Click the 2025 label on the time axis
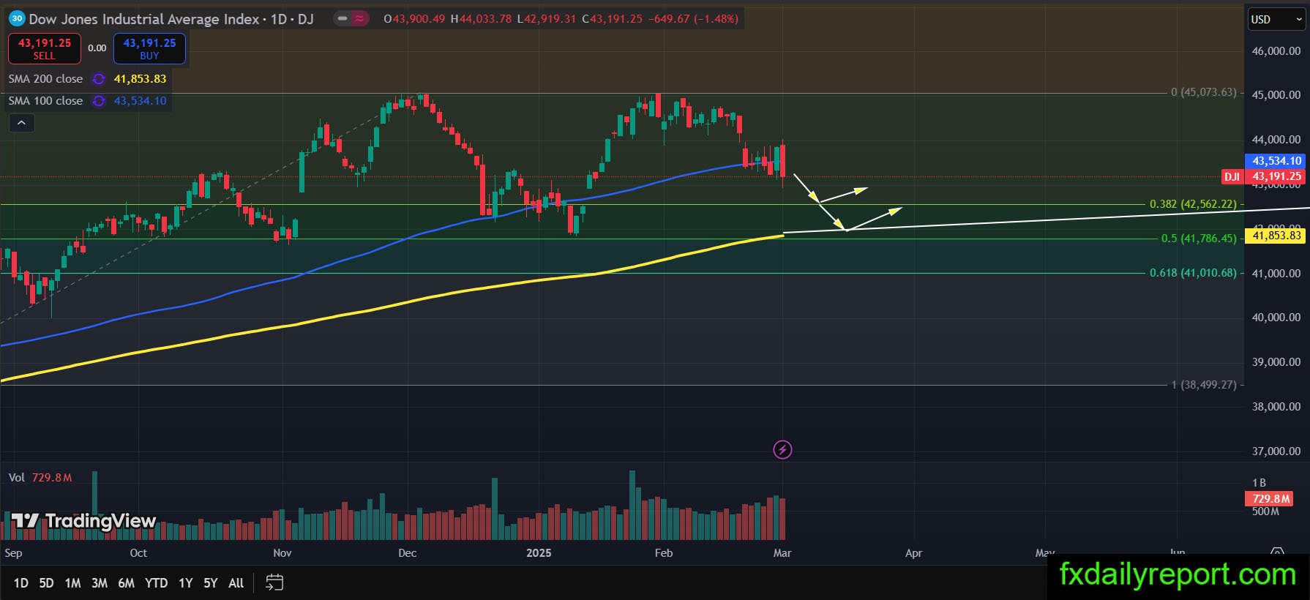Viewport: 1310px width, 600px height. click(539, 553)
